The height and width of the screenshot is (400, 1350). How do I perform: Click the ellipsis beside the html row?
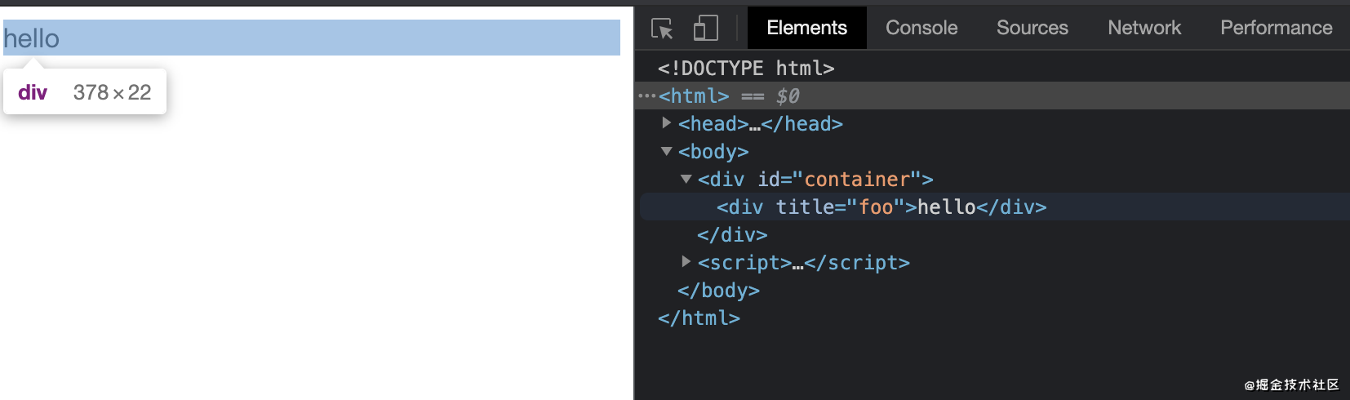pos(646,96)
